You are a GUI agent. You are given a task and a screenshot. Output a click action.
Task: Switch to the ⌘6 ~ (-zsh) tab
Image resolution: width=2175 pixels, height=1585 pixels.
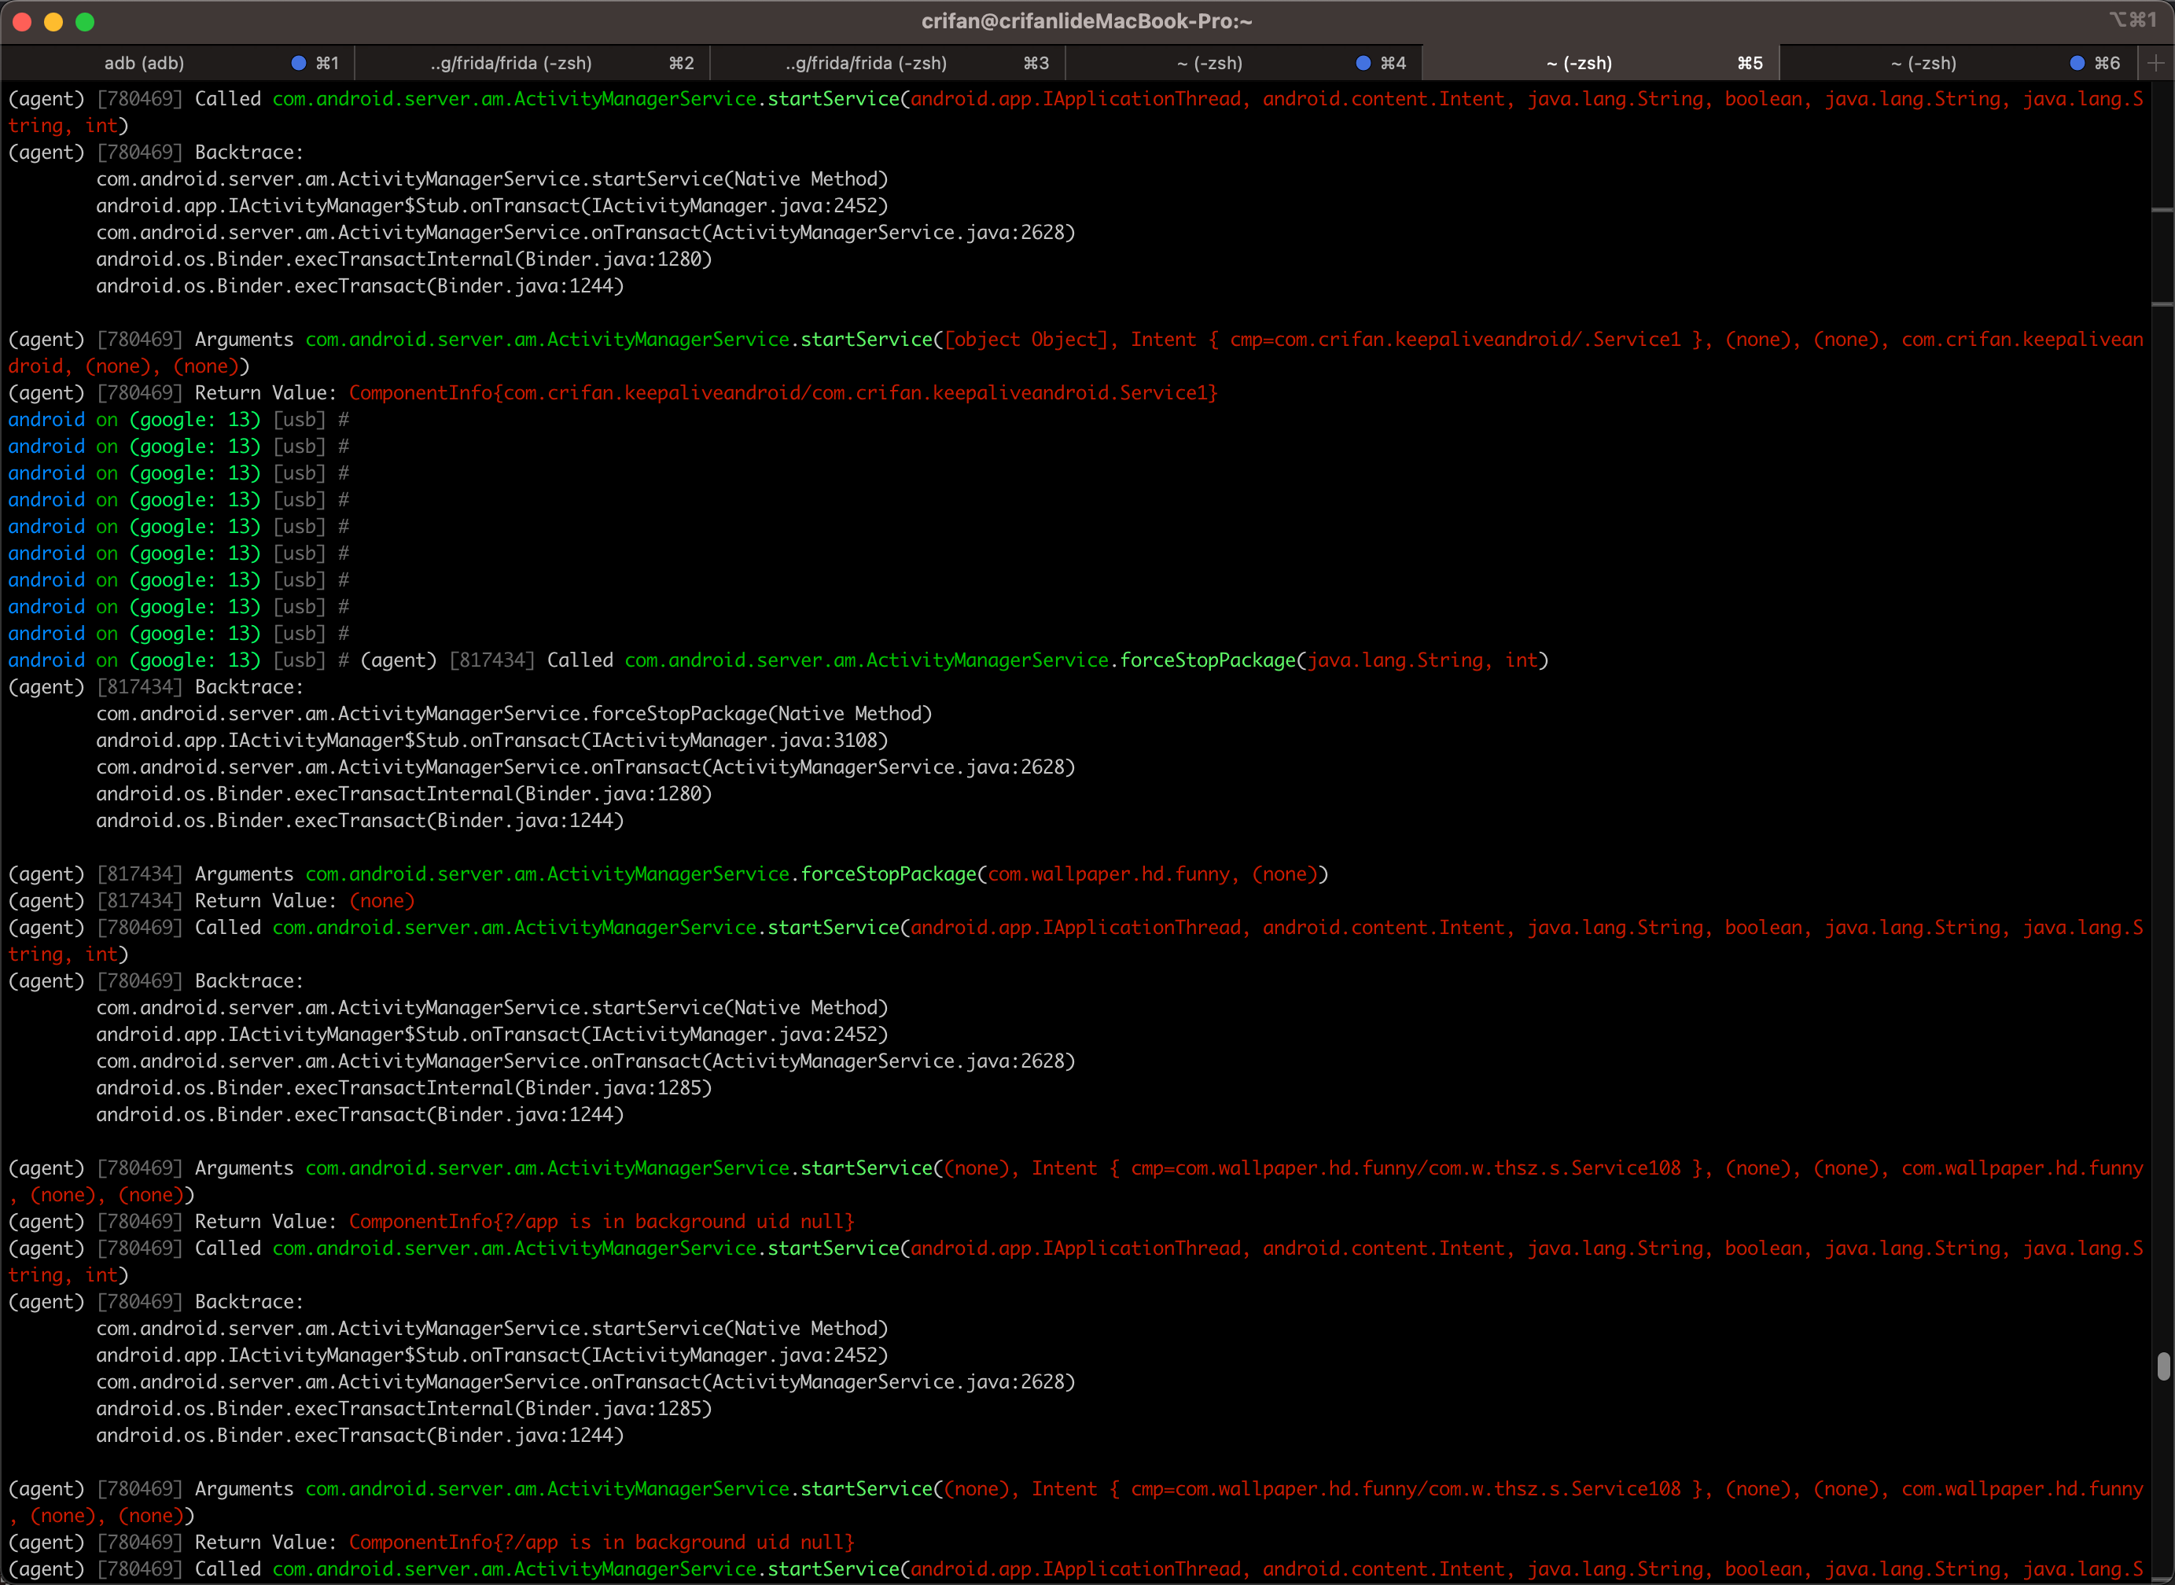tap(1957, 64)
